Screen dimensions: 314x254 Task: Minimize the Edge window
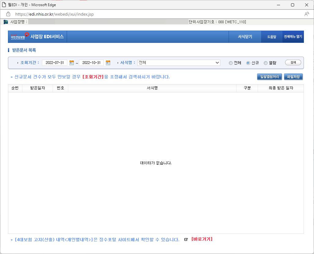coord(278,5)
